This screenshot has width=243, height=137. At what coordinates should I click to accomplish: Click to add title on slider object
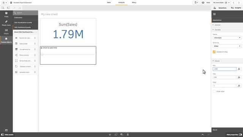click(50, 48)
